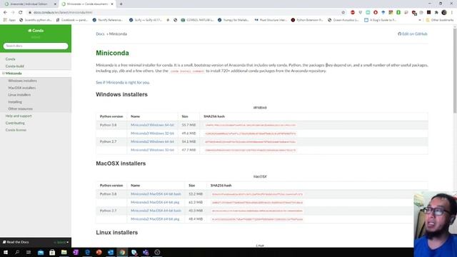Bookmark page with the star icon
This screenshot has height=257, width=457.
coord(343,12)
